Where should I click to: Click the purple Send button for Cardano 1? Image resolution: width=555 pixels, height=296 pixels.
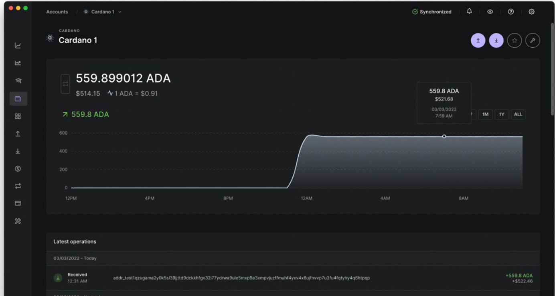[x=478, y=41]
